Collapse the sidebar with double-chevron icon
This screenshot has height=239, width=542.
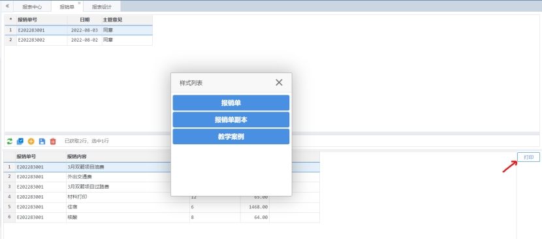8,6
